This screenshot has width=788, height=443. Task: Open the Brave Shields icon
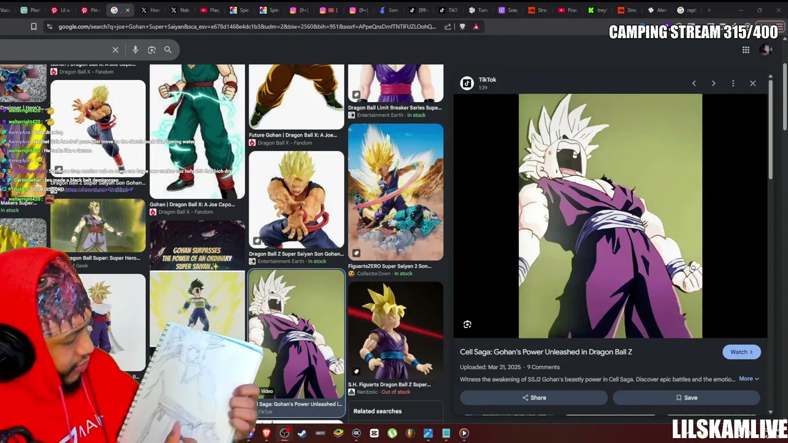462,26
